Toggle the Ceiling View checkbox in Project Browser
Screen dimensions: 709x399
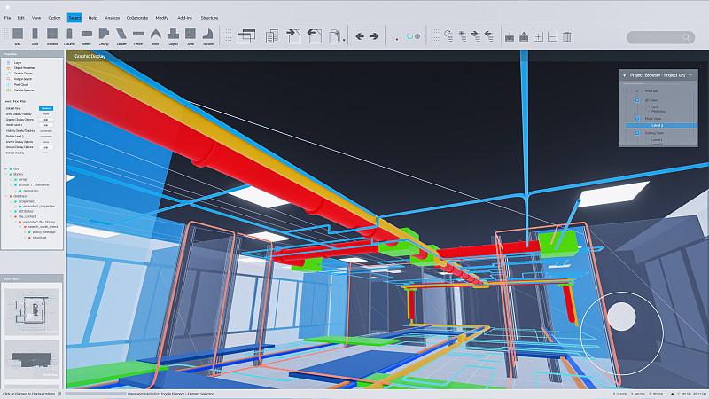(637, 133)
